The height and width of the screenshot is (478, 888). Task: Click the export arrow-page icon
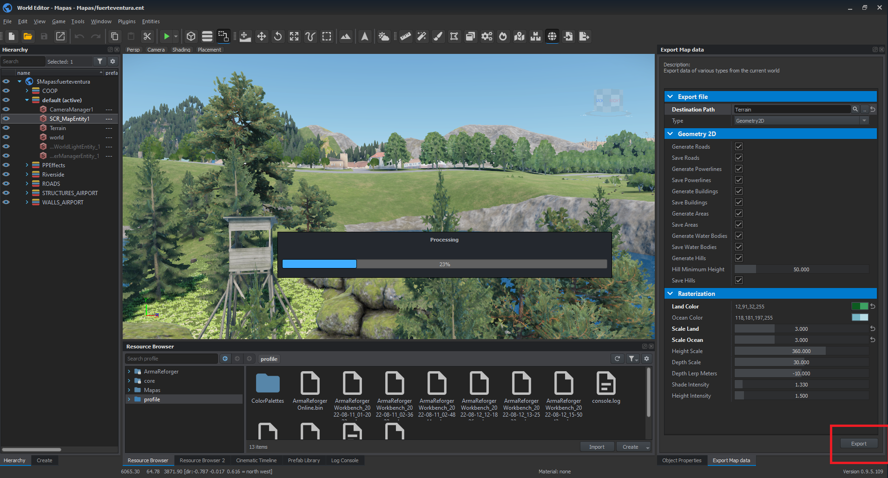(x=585, y=36)
